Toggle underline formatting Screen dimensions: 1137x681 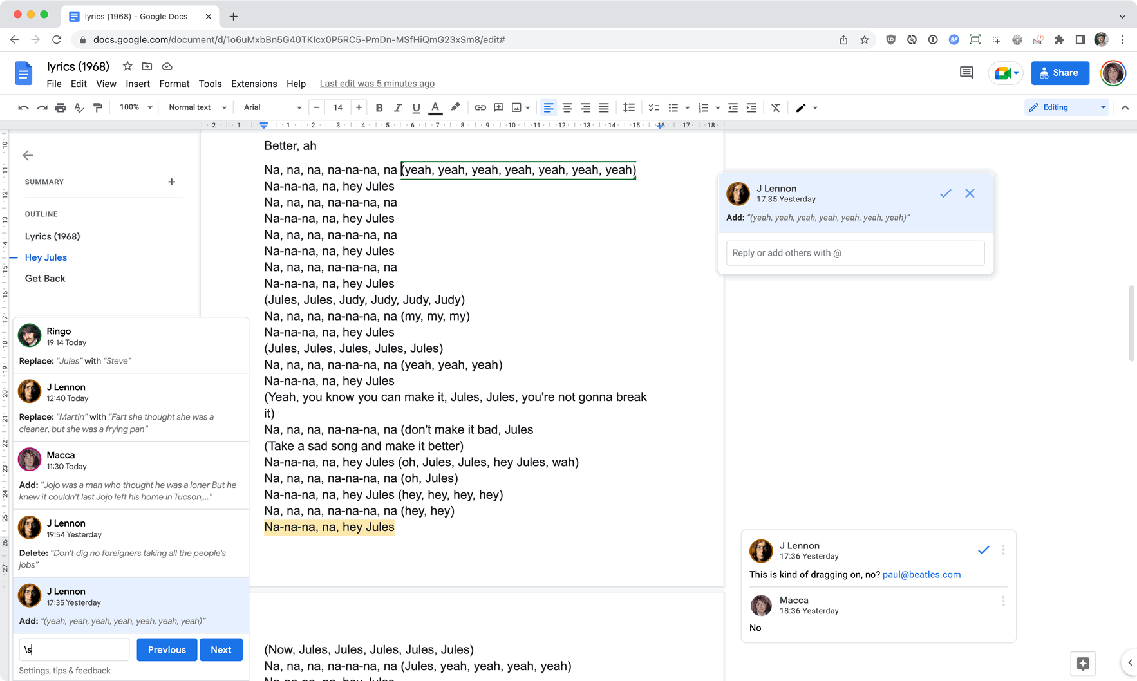coord(417,107)
